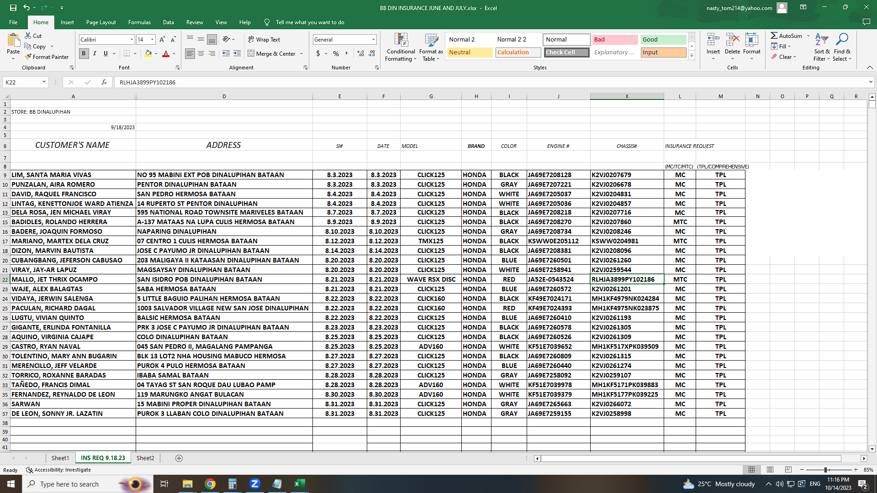Open the Page Layout ribbon tab
Screen dimensions: 877x493
101,22
